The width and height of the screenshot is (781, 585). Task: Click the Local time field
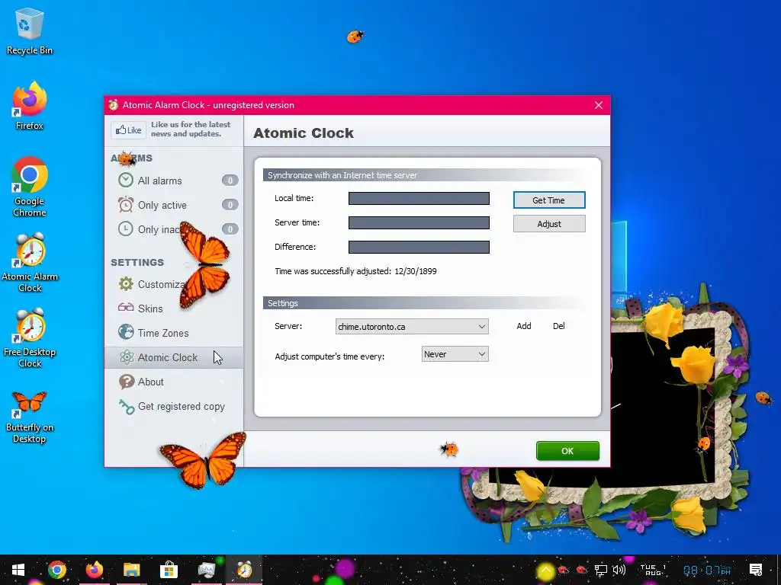click(x=419, y=199)
